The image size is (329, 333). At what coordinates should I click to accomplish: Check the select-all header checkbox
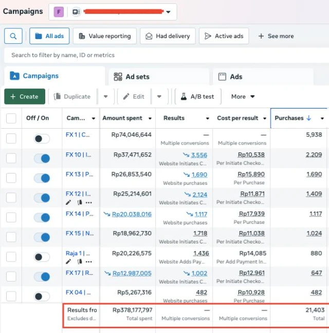point(11,118)
